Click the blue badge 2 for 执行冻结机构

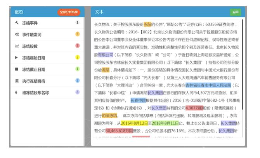77,80
